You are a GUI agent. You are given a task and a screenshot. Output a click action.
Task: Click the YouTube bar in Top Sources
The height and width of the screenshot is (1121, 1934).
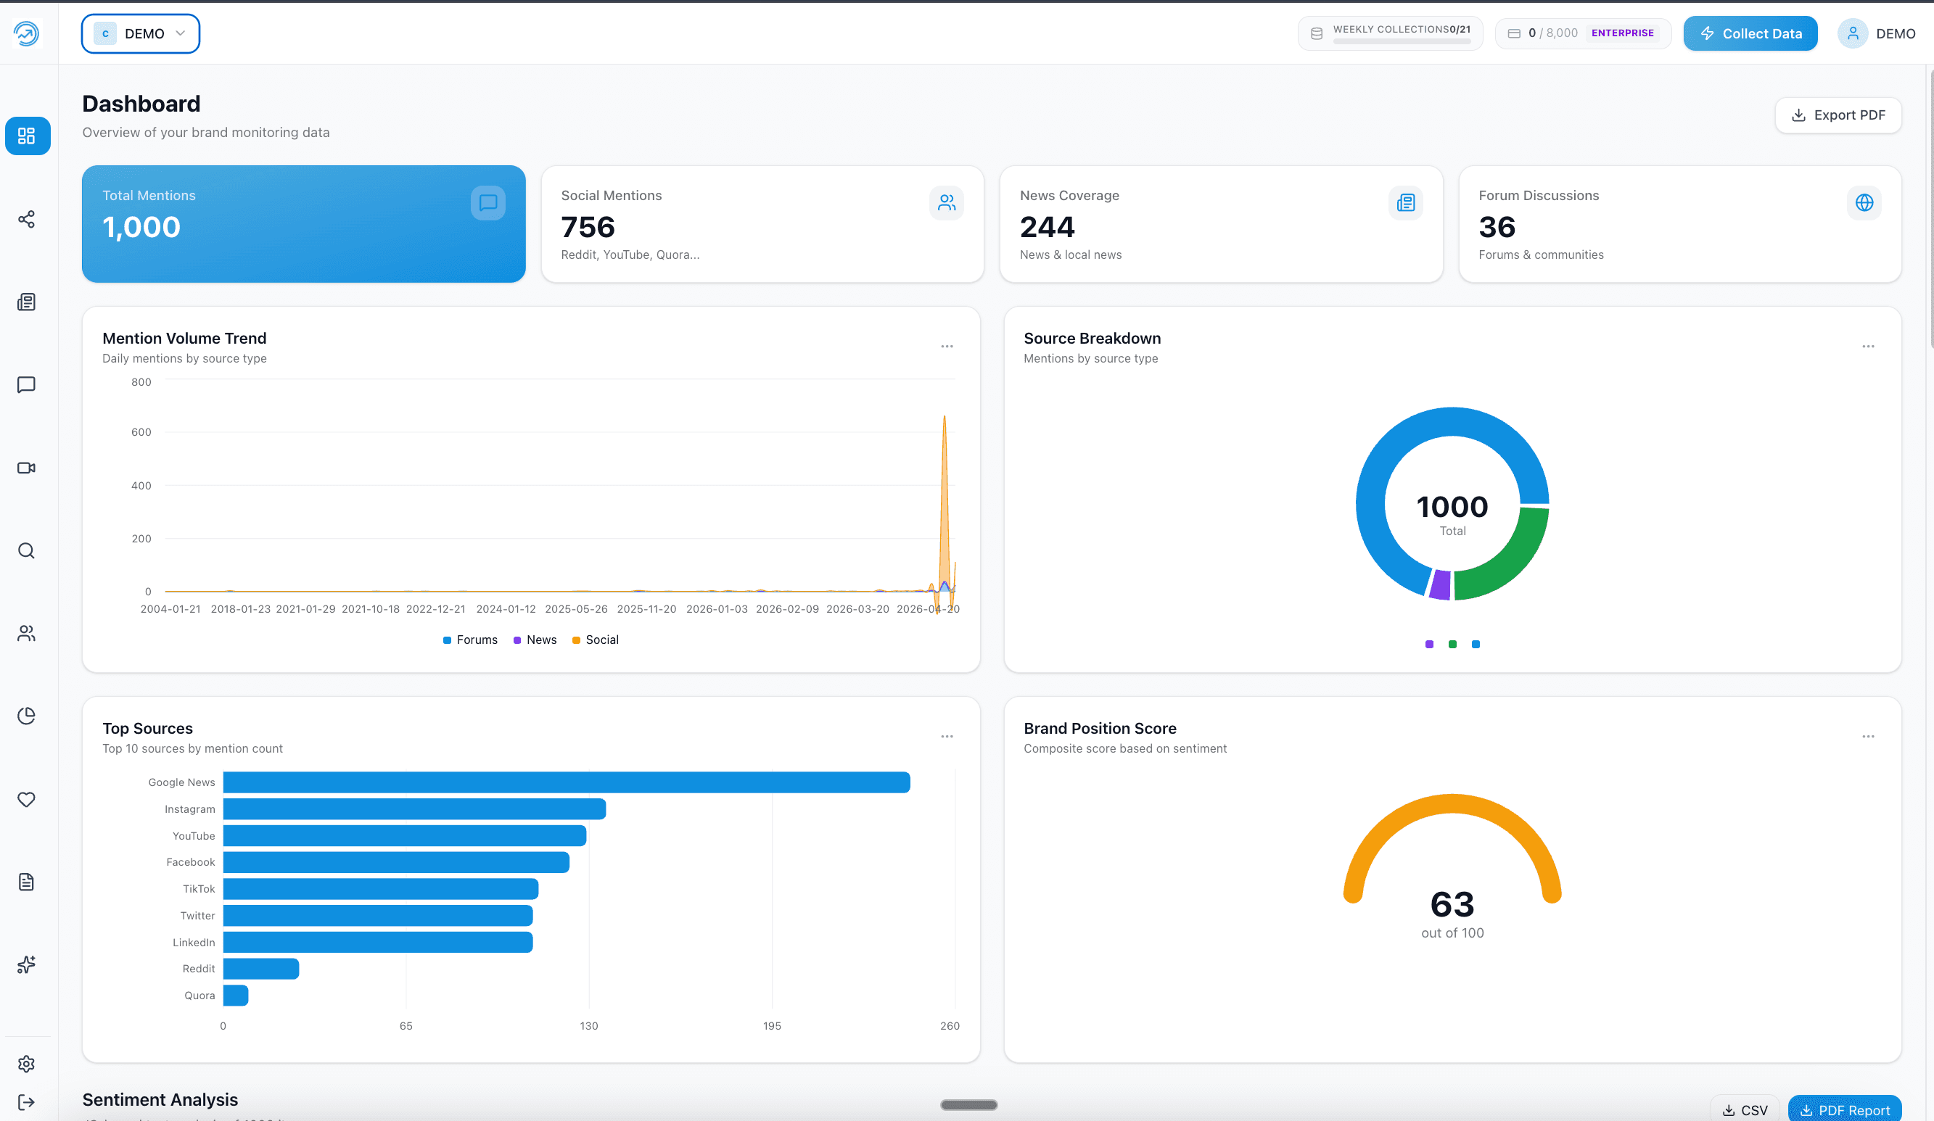point(405,835)
